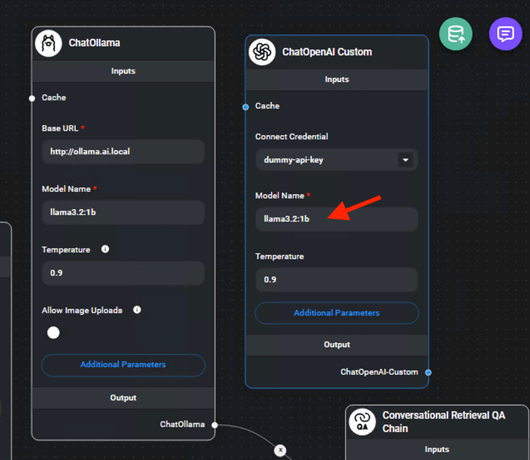This screenshot has height=460, width=530.
Task: Click the Temperature field in ChatOpenAI Custom
Action: pyautogui.click(x=337, y=280)
